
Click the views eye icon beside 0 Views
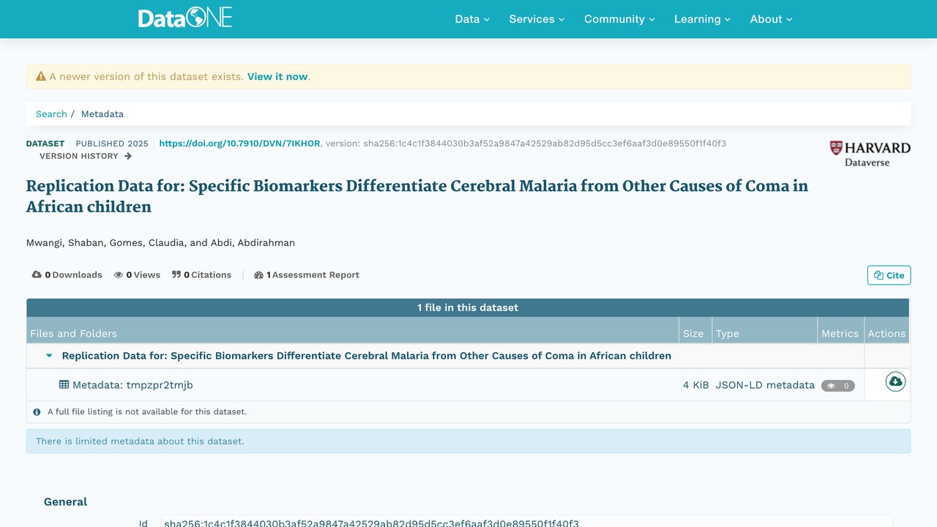(x=119, y=275)
